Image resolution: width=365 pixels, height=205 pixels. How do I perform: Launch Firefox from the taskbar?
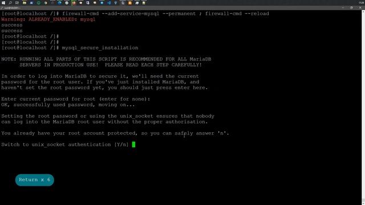74,3
